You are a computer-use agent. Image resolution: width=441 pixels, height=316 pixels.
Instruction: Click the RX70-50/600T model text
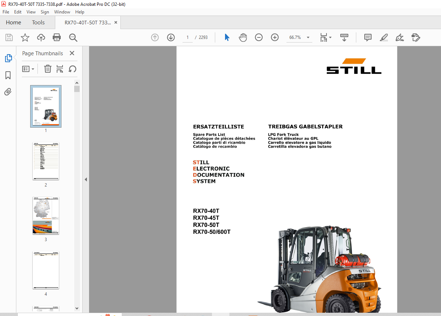coord(212,232)
